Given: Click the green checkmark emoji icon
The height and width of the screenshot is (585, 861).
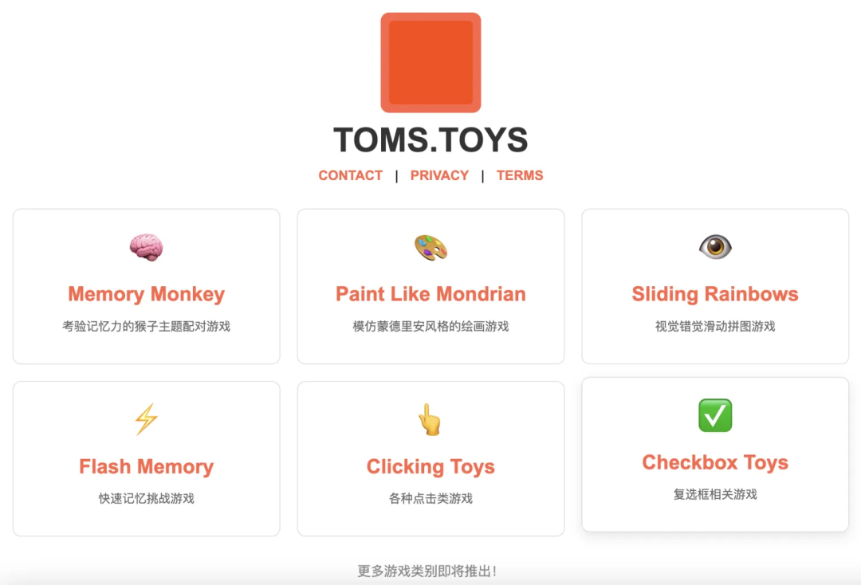Looking at the screenshot, I should tap(715, 415).
